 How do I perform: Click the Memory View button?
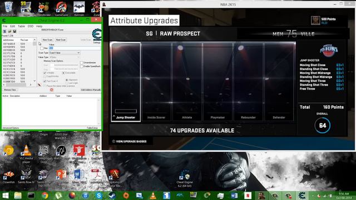tap(10, 90)
